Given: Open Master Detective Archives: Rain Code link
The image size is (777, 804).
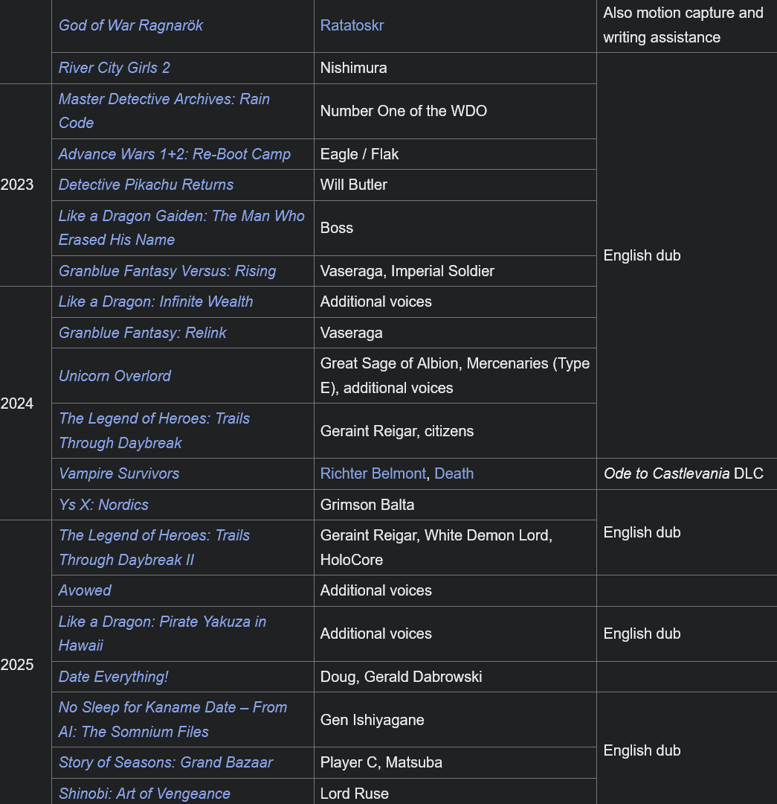Looking at the screenshot, I should 164,111.
